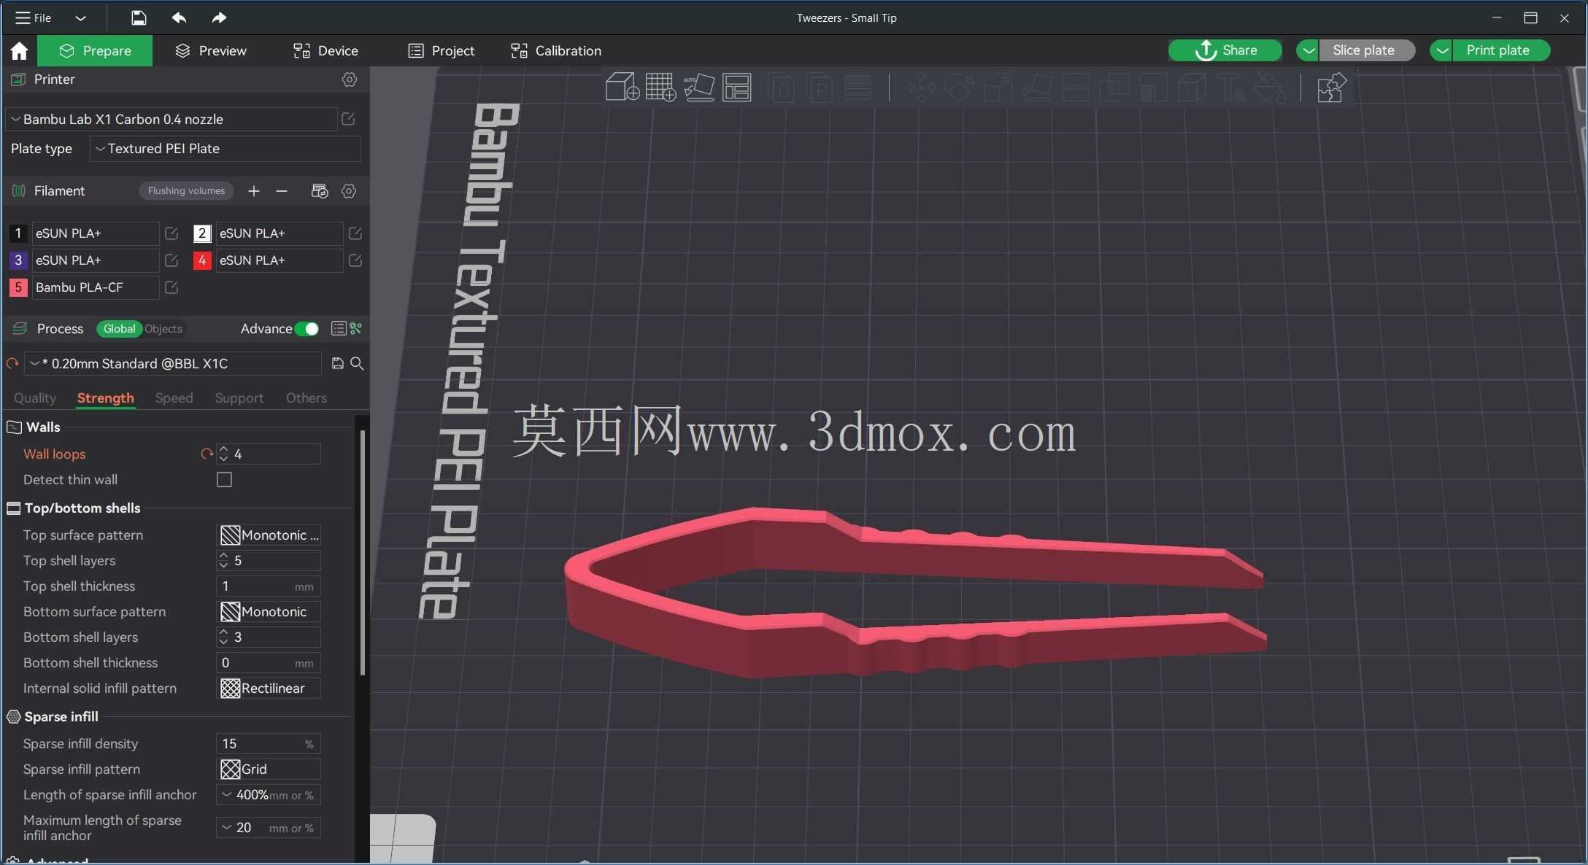1588x865 pixels.
Task: Click the Auto orient icon
Action: pyautogui.click(x=699, y=88)
